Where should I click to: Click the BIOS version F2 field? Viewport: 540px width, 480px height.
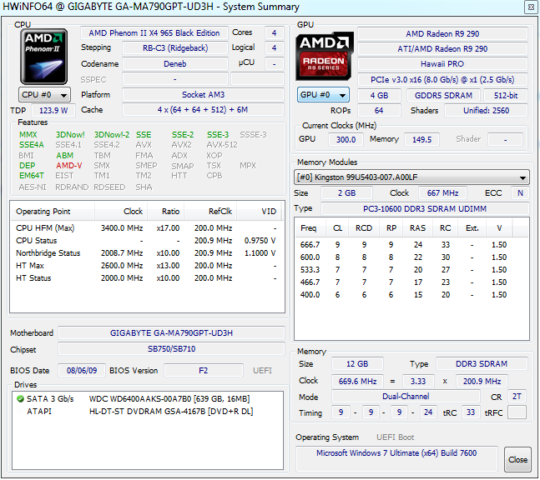pyautogui.click(x=203, y=371)
